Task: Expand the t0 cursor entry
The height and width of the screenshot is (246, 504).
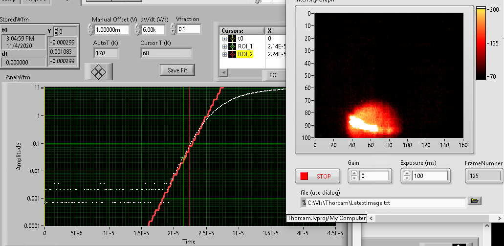Action: 225,38
